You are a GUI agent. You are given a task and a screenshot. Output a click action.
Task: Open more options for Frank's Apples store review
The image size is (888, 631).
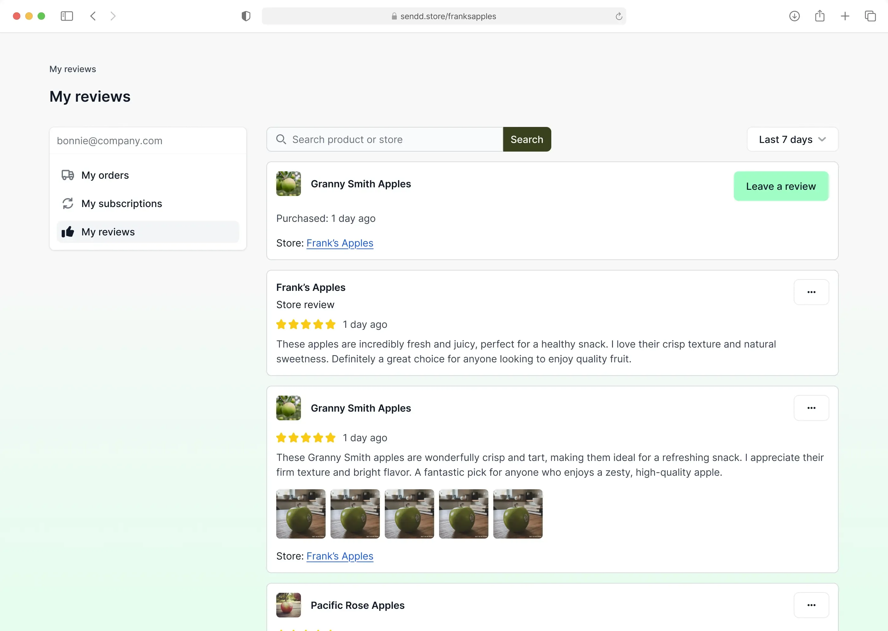[811, 292]
